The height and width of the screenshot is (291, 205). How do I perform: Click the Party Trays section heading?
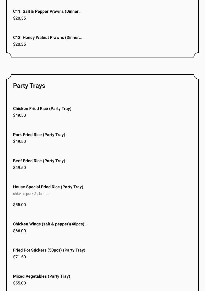pos(29,86)
